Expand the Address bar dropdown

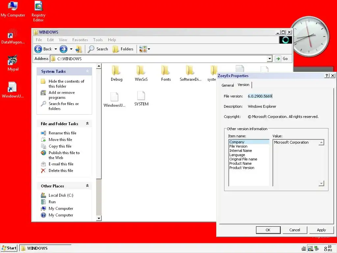pos(270,59)
